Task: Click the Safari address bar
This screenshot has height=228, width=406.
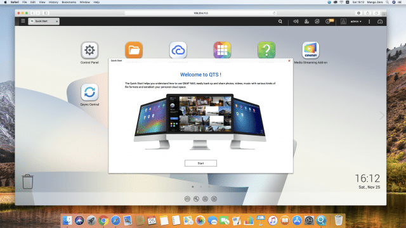Action: coord(200,13)
